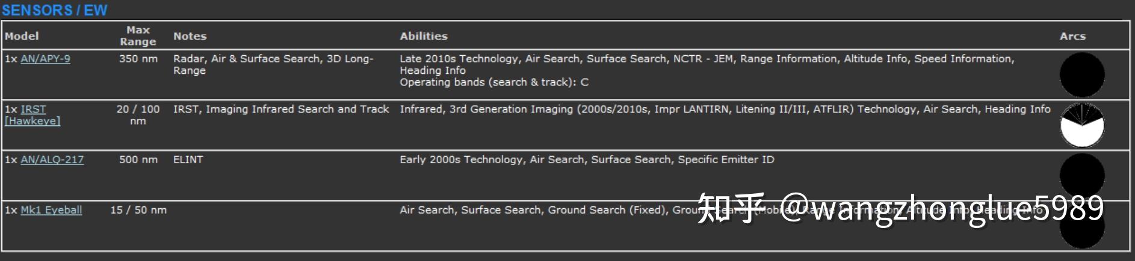Click the 20 / 100 nm range cell
Viewport: 1135px width, 261px height.
(x=138, y=115)
